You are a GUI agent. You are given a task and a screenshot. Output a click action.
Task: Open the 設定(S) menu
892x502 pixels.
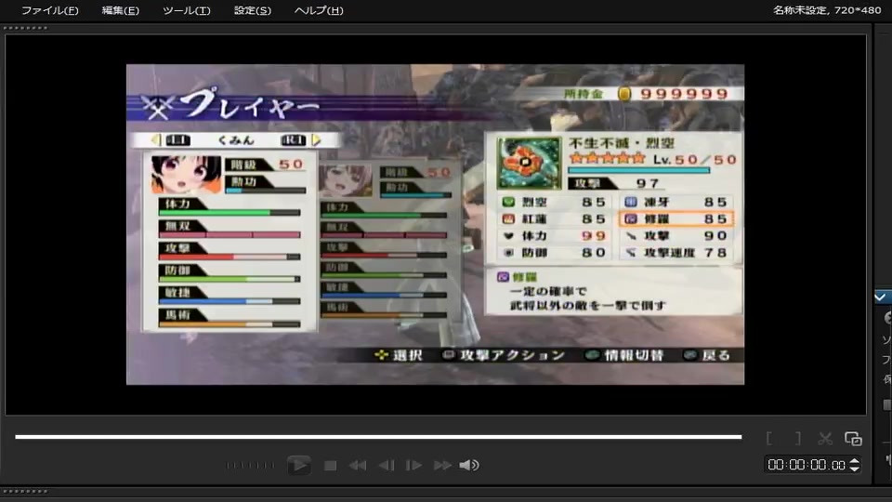[x=253, y=10]
